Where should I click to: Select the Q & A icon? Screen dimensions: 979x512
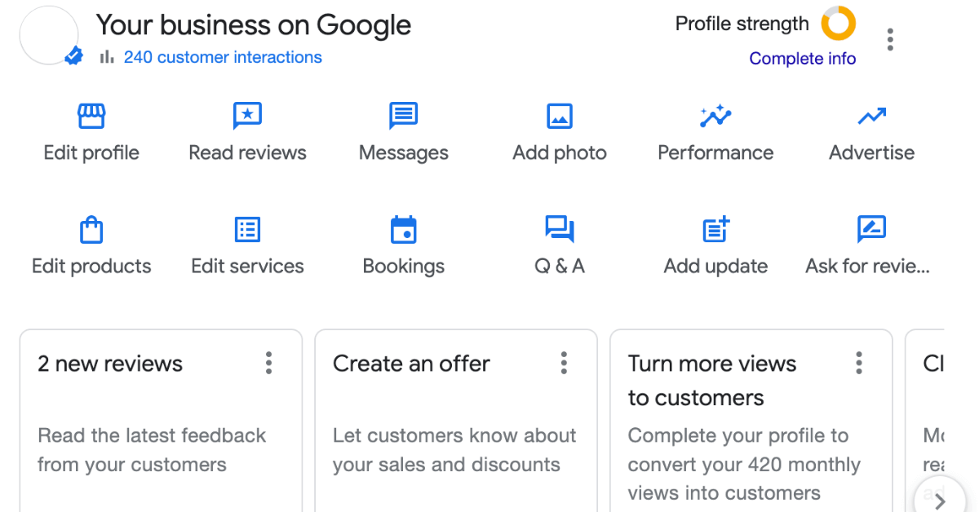click(x=559, y=229)
